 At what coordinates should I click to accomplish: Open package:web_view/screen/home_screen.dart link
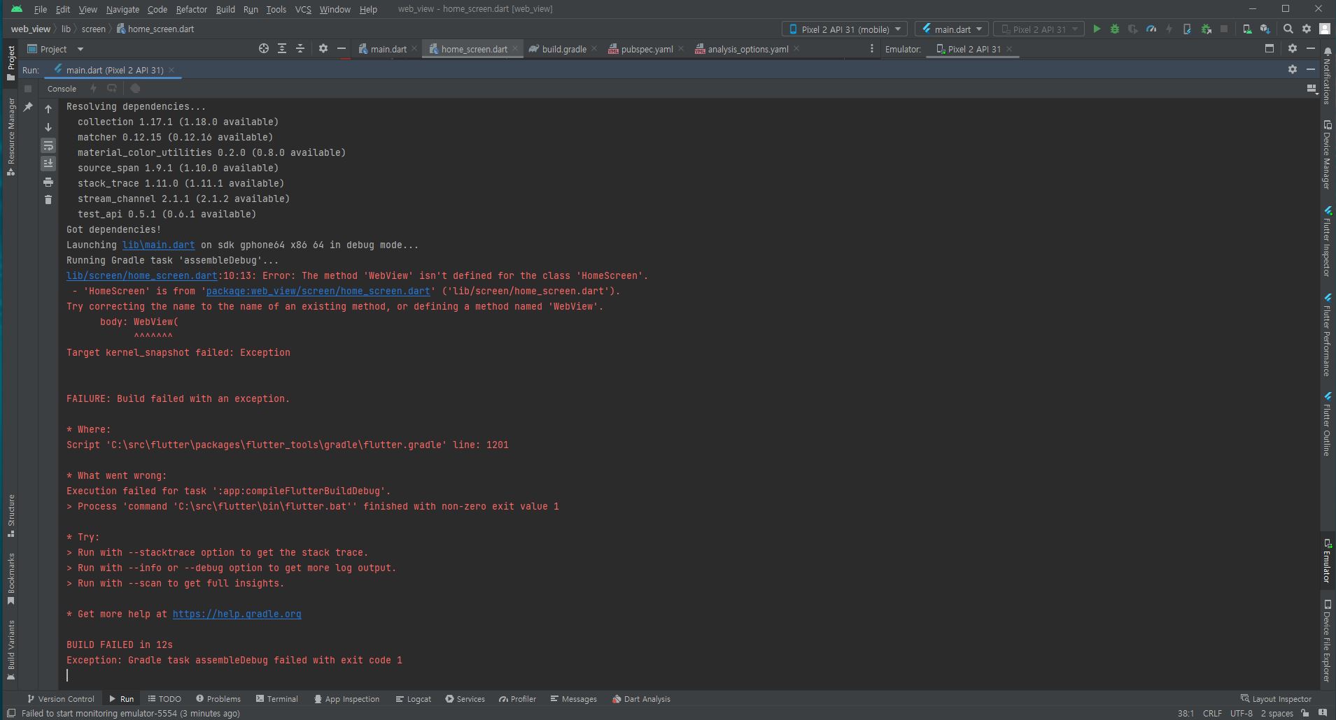point(318,291)
